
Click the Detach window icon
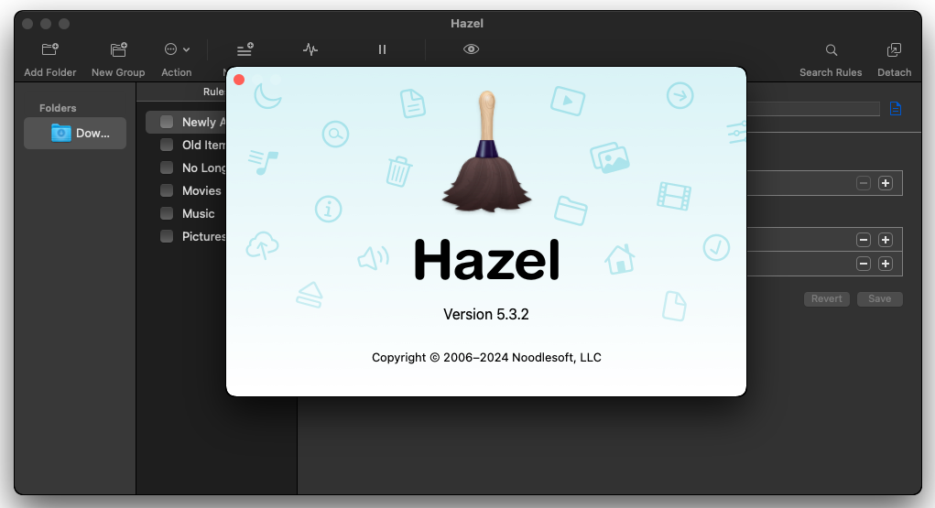pyautogui.click(x=894, y=50)
